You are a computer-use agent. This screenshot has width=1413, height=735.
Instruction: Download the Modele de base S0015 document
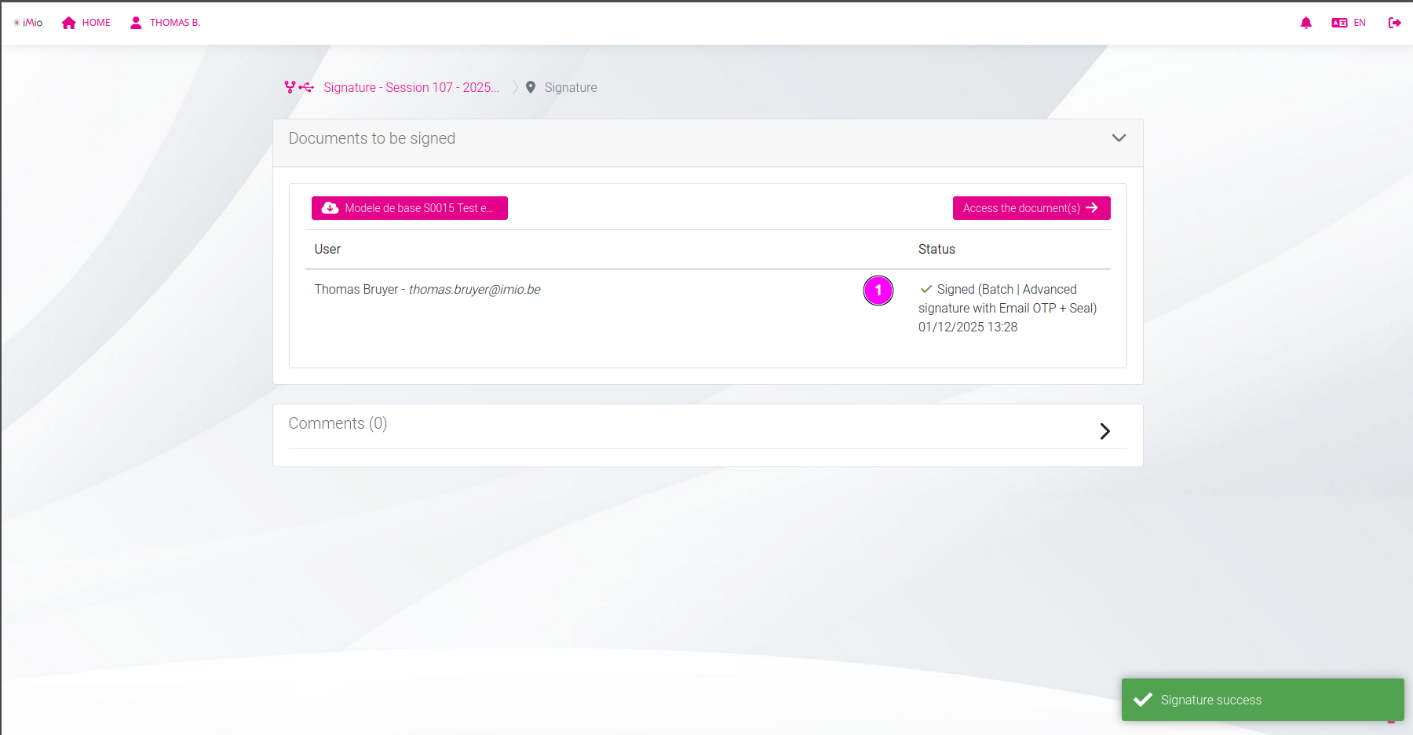coord(409,208)
